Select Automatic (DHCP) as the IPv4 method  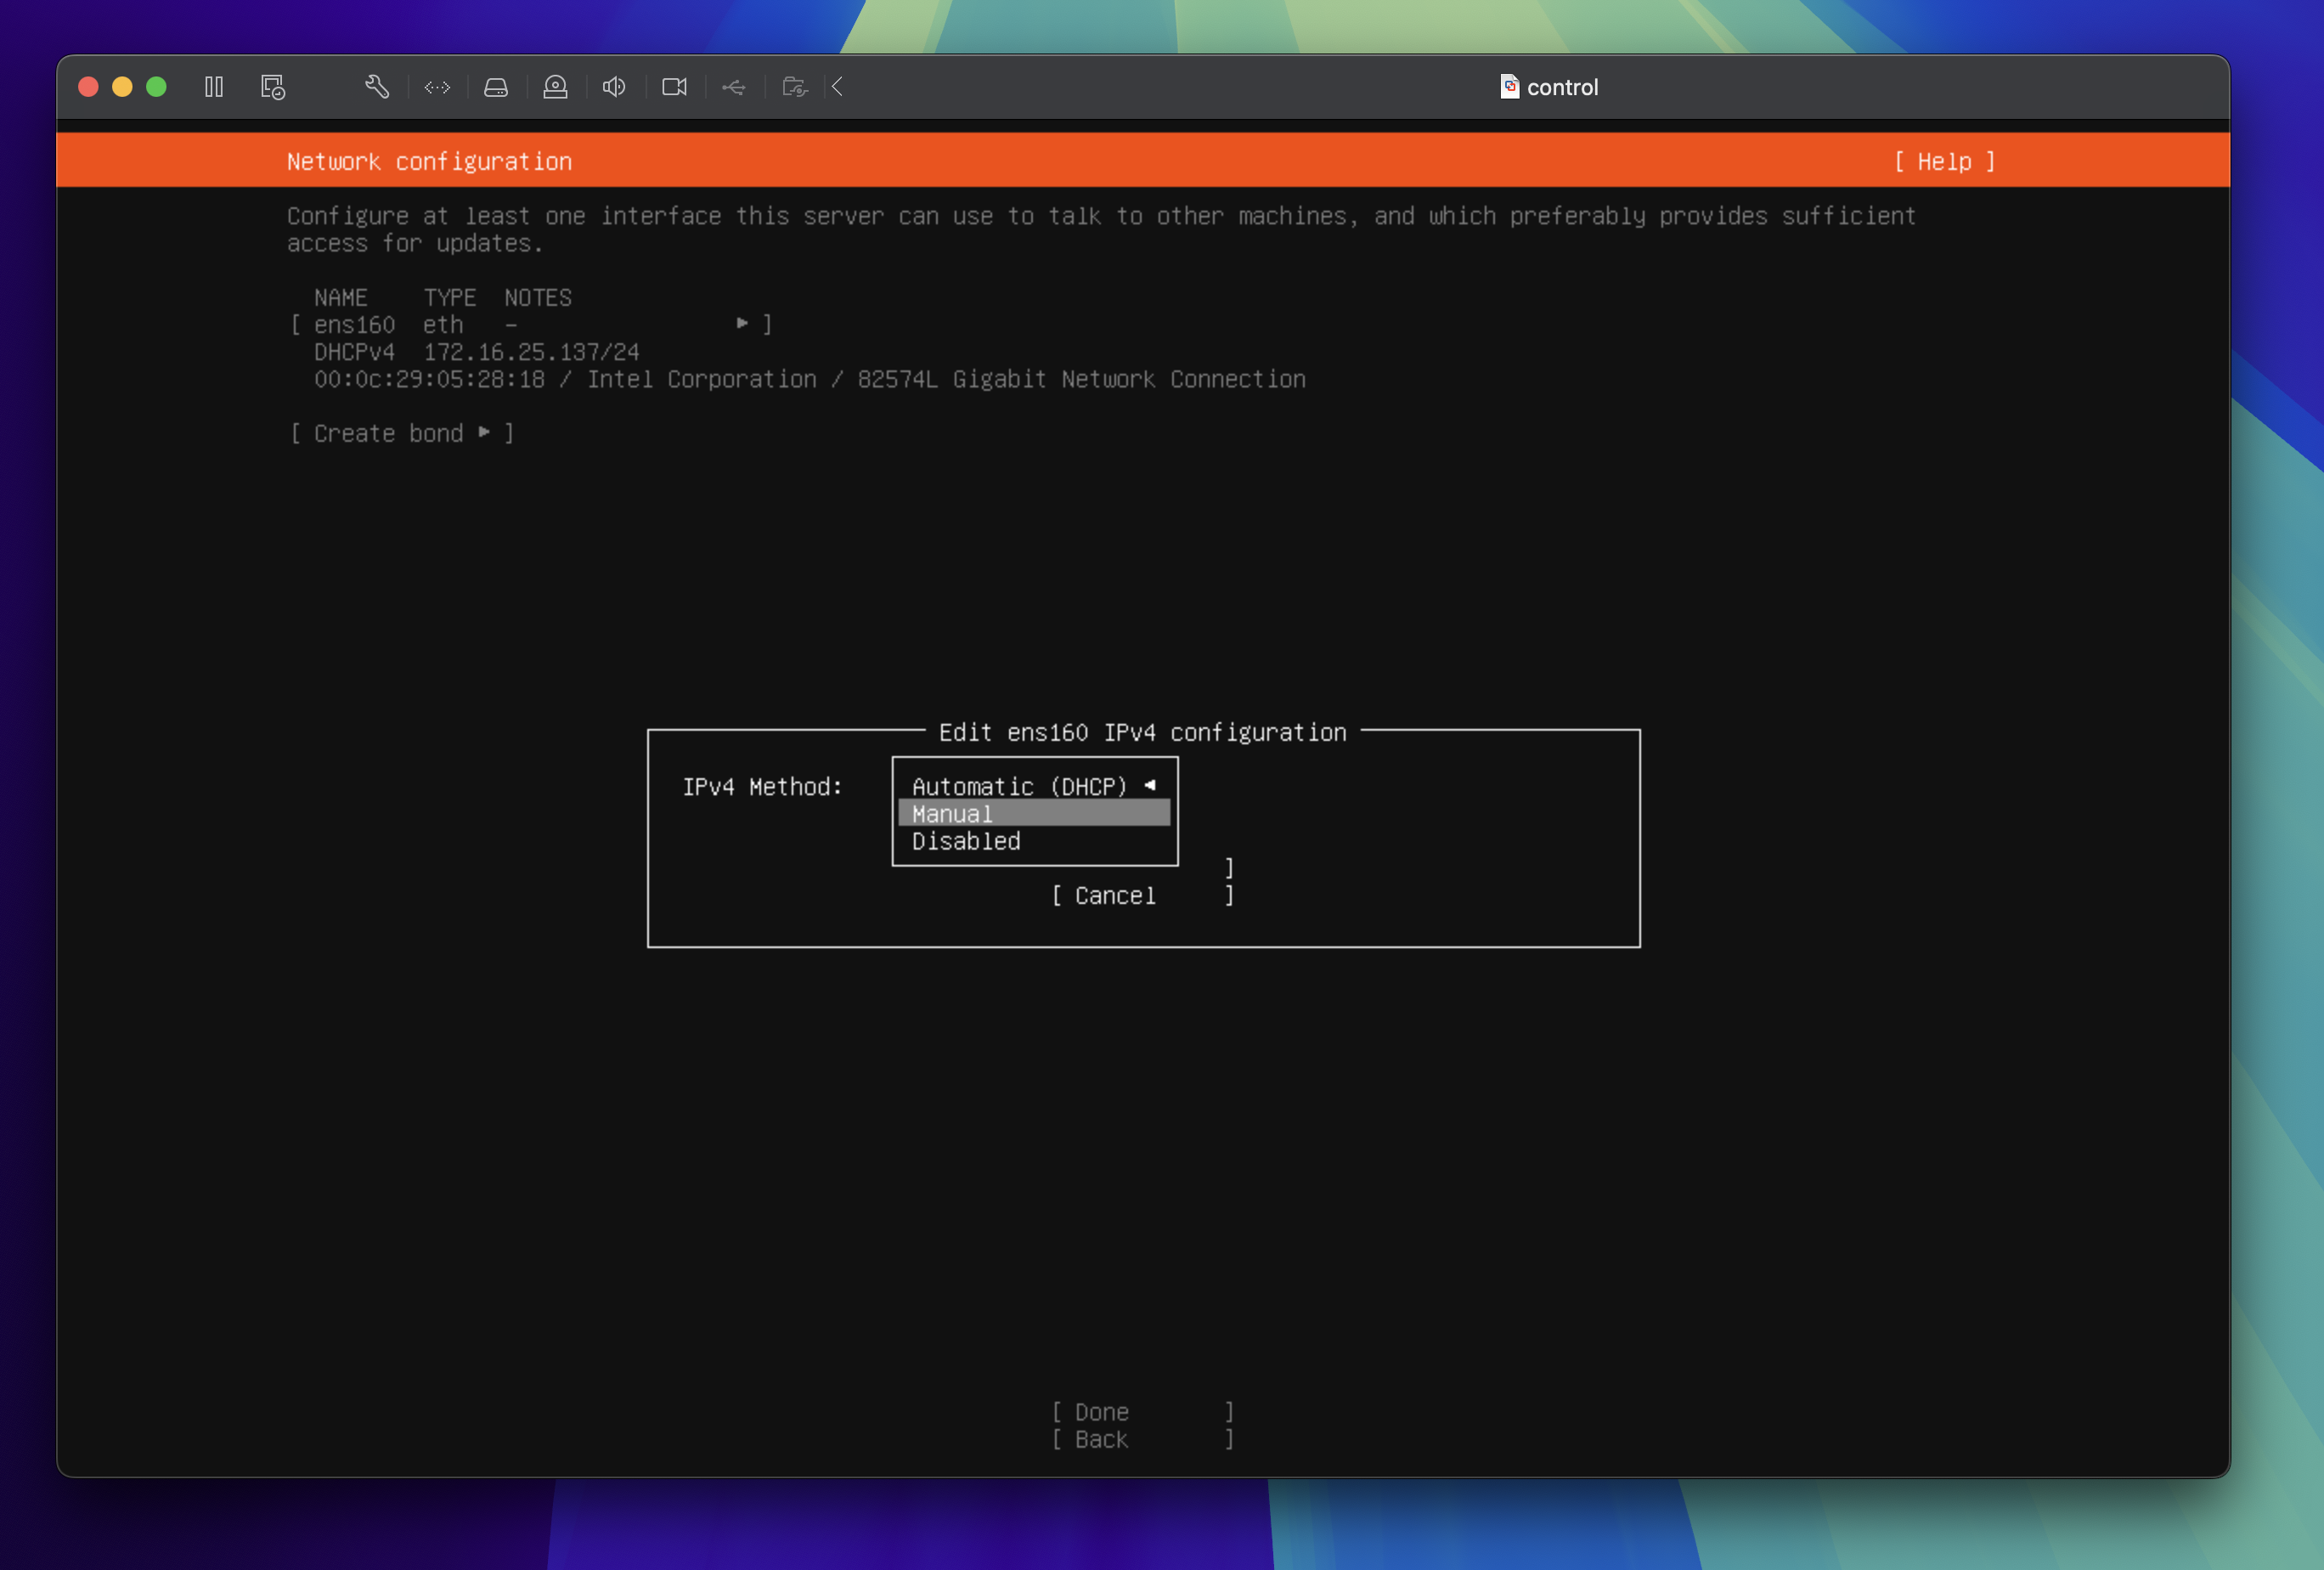(x=1018, y=786)
